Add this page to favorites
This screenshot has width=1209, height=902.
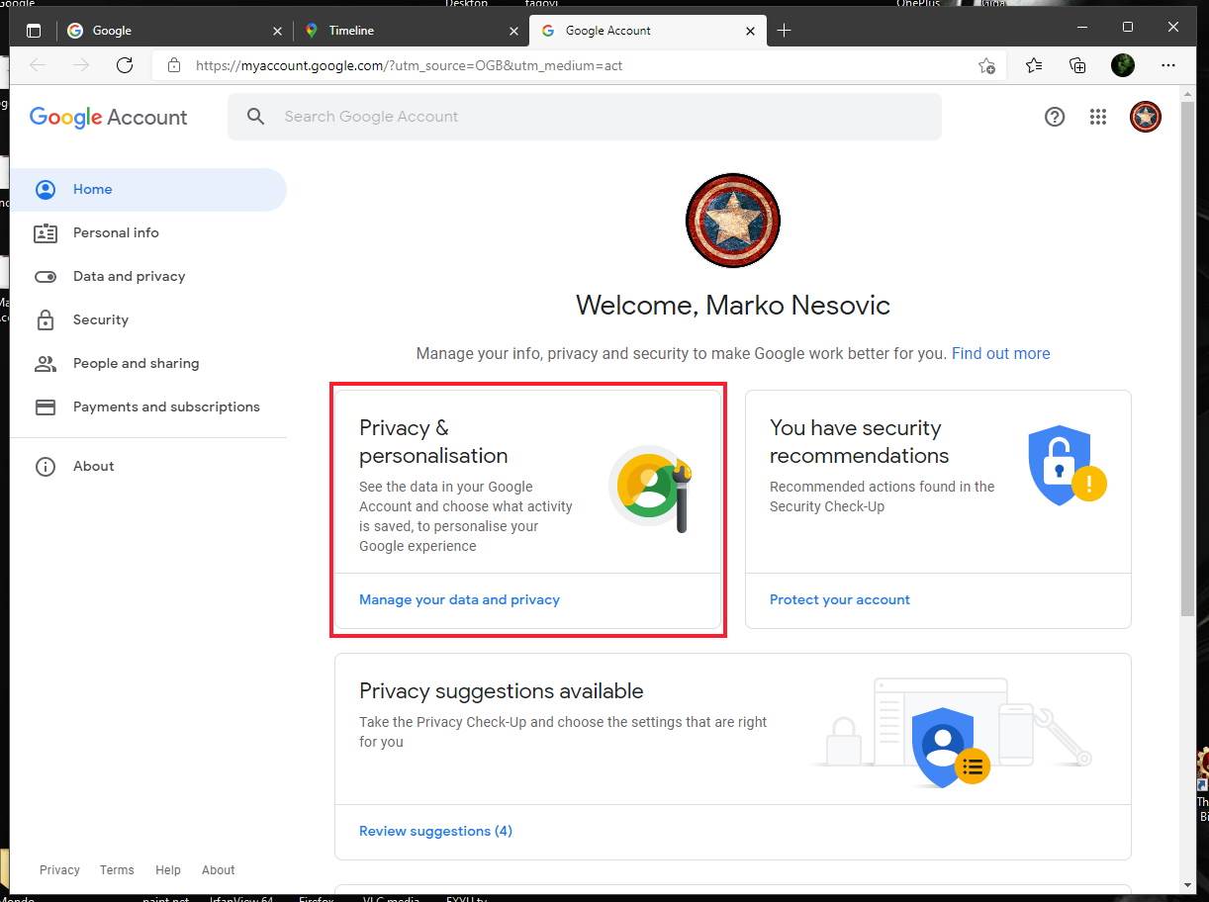click(x=986, y=65)
